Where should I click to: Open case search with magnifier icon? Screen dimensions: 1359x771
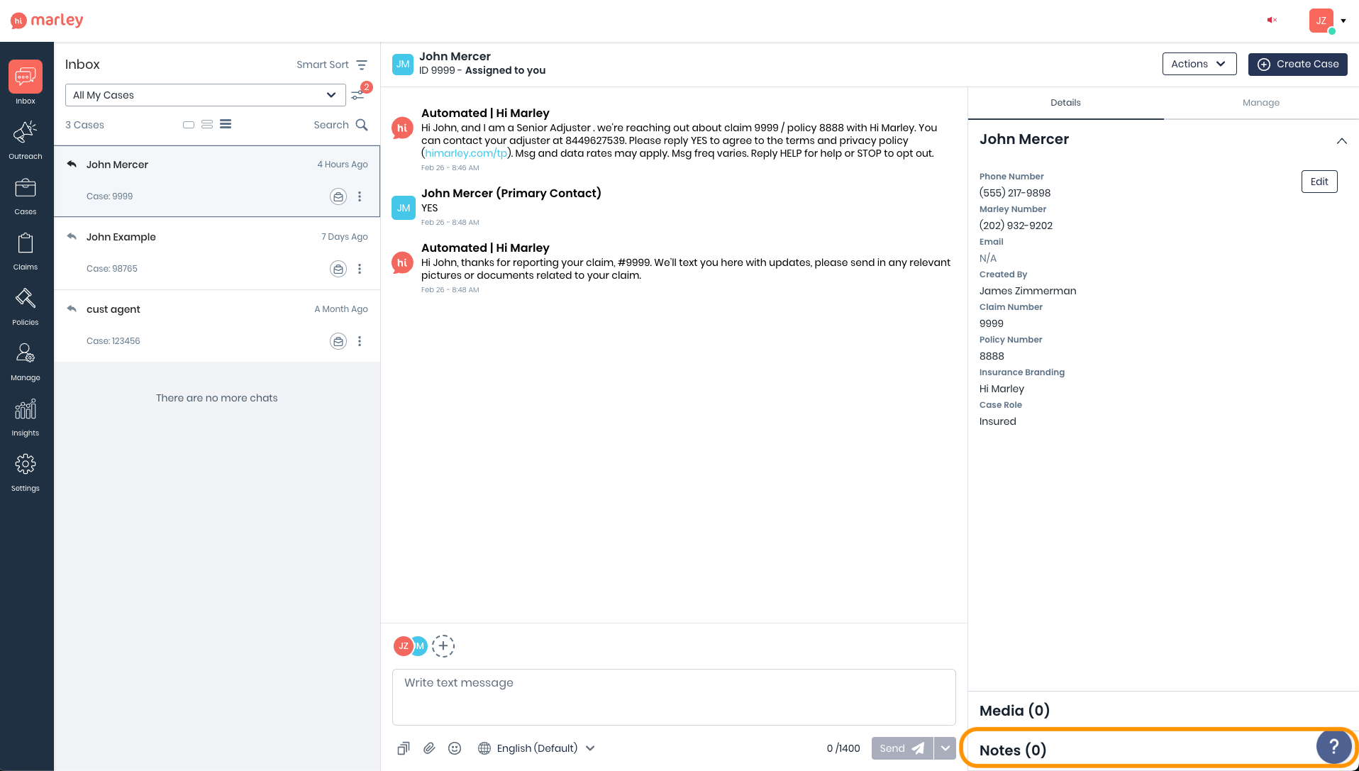[x=362, y=124]
